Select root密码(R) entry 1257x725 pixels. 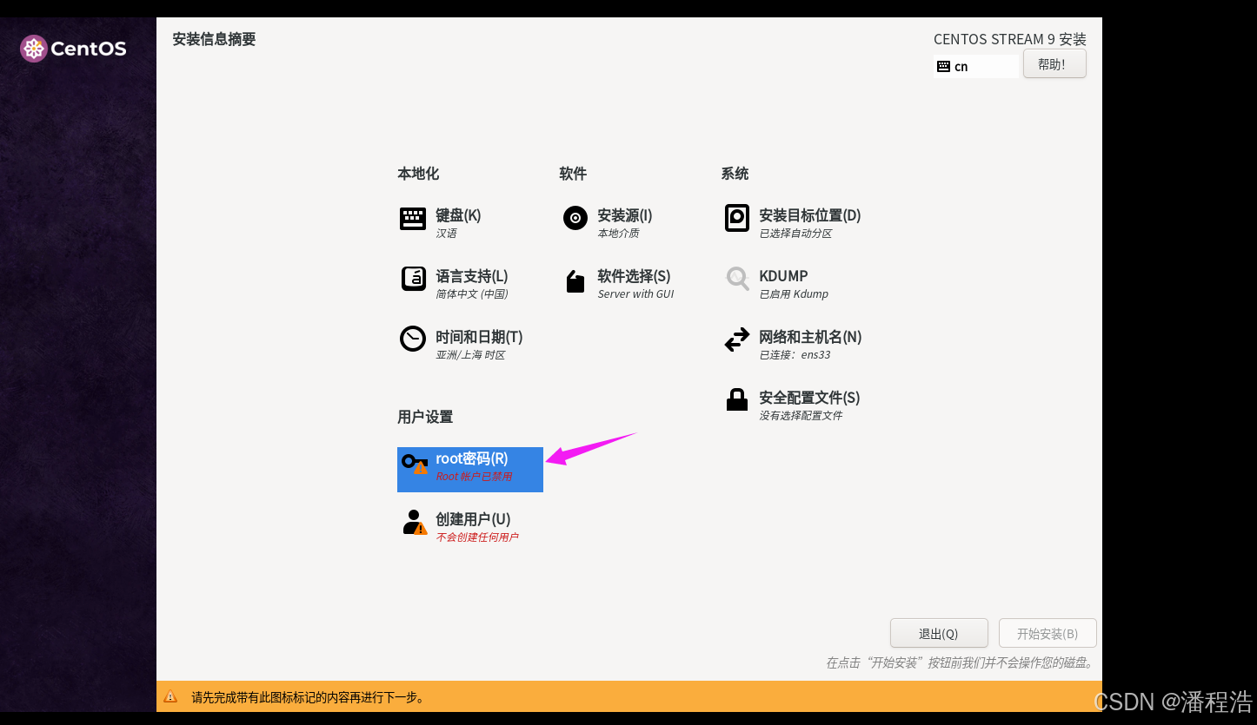point(470,470)
